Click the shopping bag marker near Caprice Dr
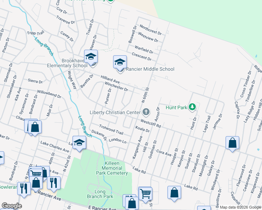The image size is (262, 210). click(232, 143)
